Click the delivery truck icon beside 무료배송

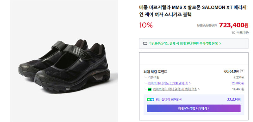pos(233,33)
